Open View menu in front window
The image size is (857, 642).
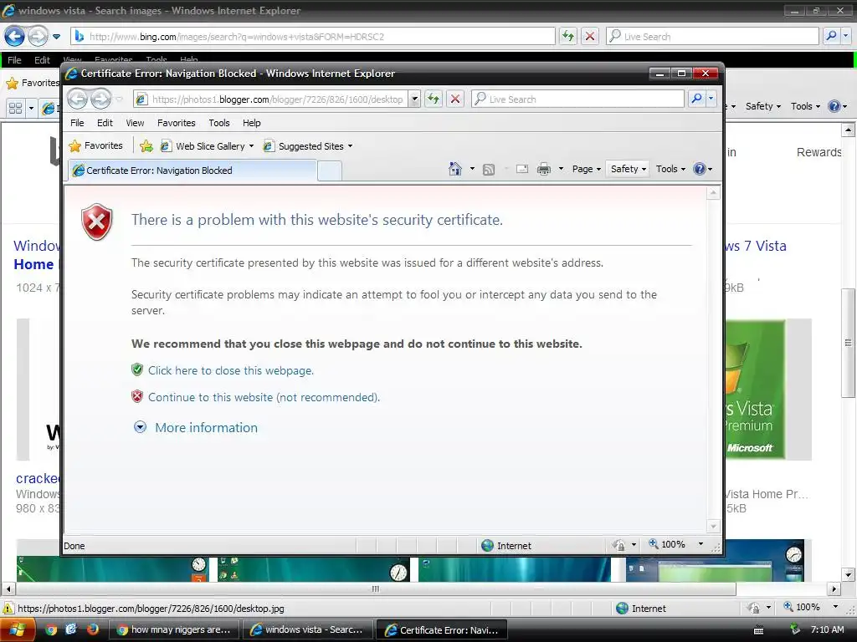pyautogui.click(x=135, y=123)
